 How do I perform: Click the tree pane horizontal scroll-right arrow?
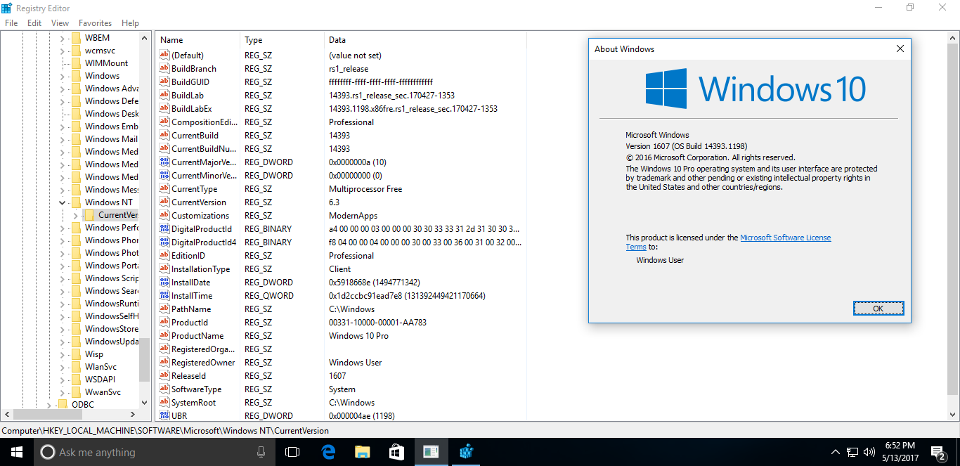(x=134, y=415)
